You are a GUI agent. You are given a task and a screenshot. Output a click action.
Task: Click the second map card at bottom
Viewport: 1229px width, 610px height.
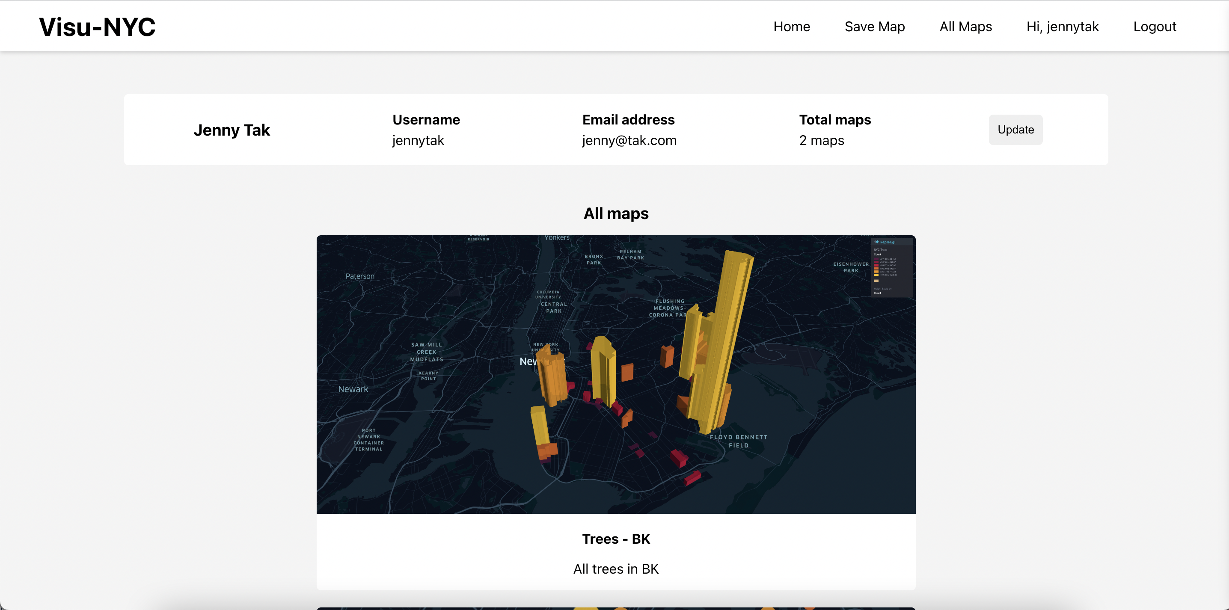coord(615,608)
